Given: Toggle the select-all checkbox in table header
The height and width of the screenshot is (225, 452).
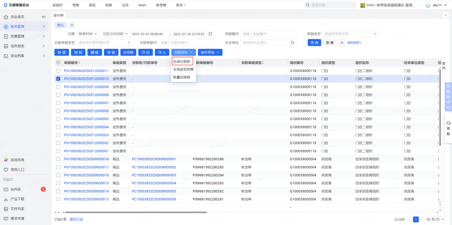Looking at the screenshot, I should (x=58, y=62).
